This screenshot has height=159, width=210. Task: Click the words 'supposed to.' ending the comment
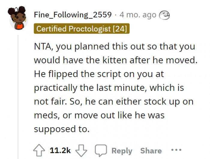click(x=61, y=129)
